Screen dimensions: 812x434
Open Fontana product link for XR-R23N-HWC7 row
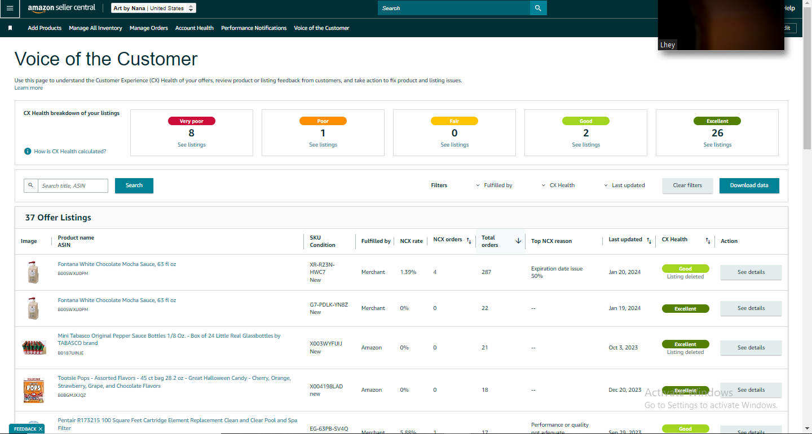(x=117, y=264)
